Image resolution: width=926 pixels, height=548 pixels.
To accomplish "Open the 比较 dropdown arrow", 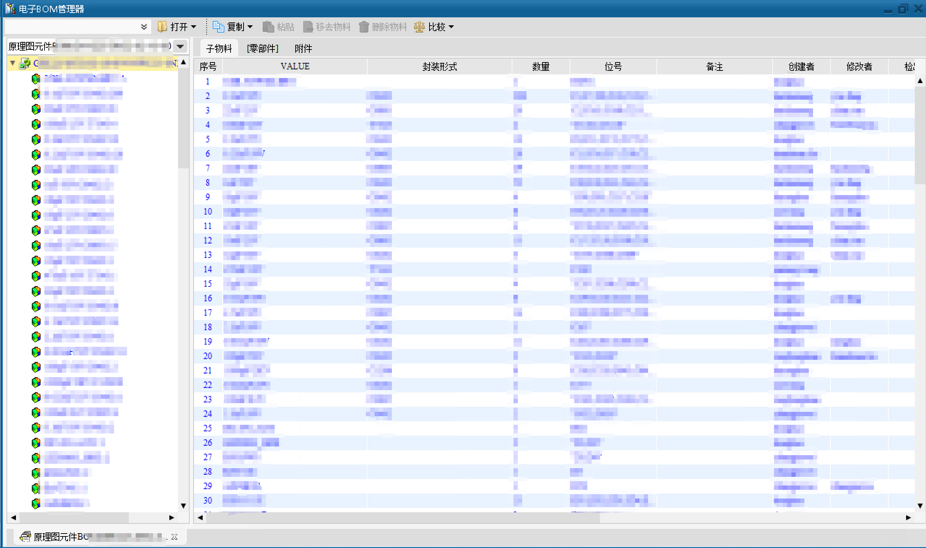I will [451, 27].
